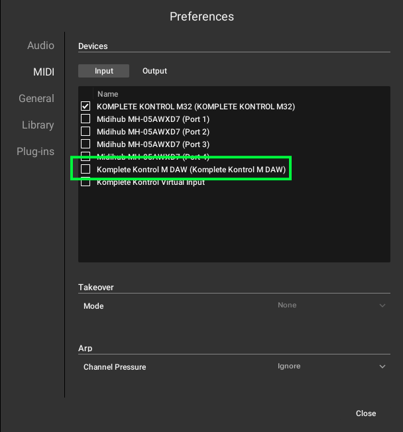
Task: Enable Midihub MH-05AWXD7 (Port 1) checkbox
Action: pyautogui.click(x=86, y=119)
